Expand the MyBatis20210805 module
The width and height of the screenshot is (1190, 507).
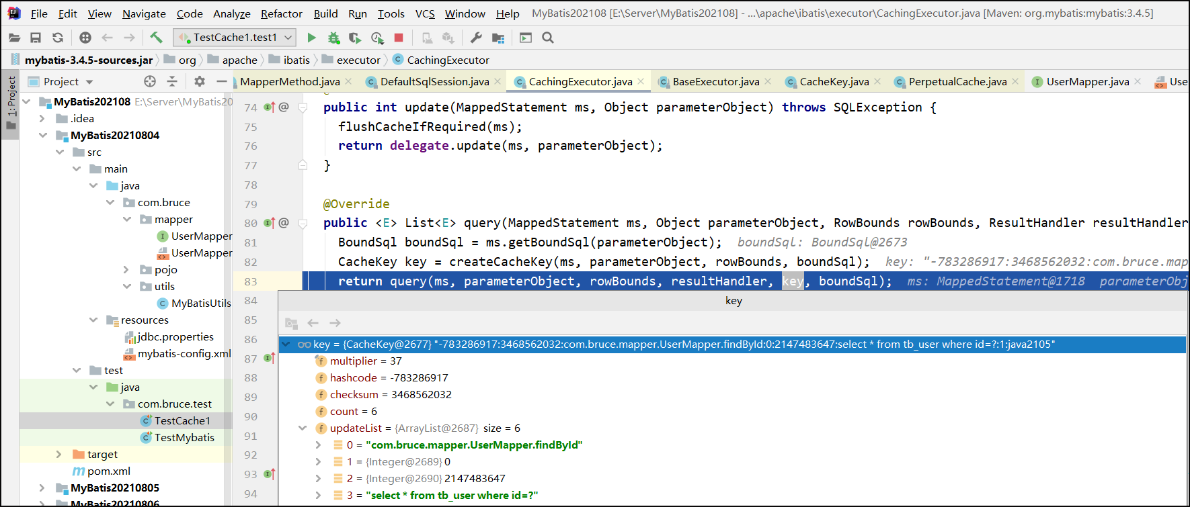tap(42, 488)
